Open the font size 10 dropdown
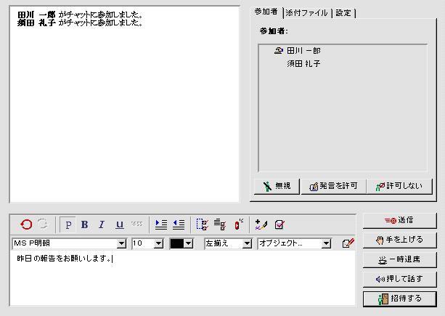The width and height of the screenshot is (445, 316). 159,243
